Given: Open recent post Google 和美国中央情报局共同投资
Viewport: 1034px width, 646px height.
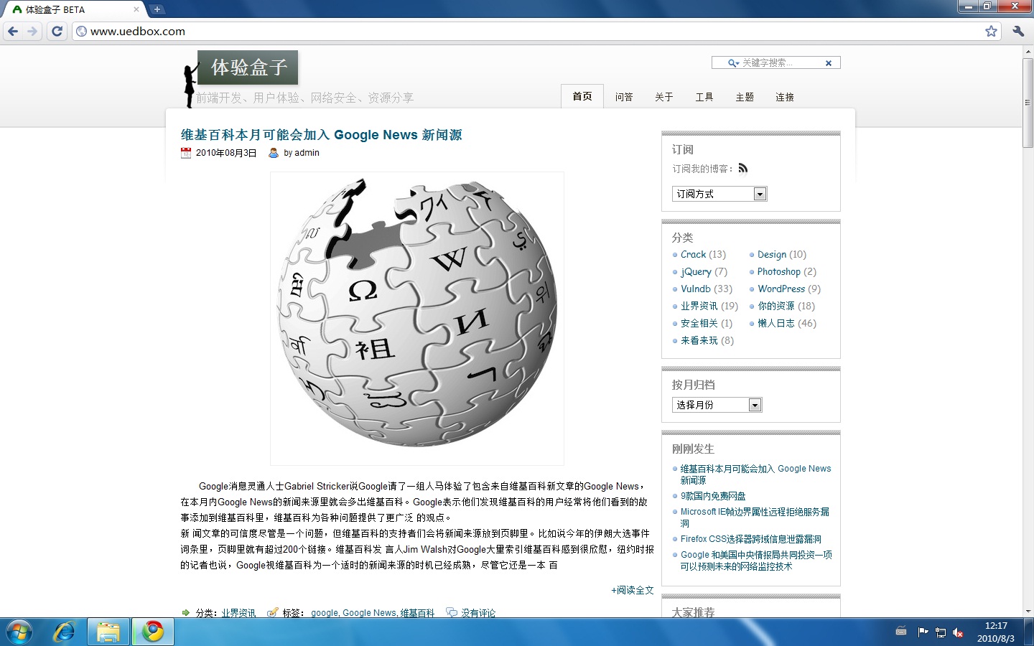Looking at the screenshot, I should pos(756,561).
